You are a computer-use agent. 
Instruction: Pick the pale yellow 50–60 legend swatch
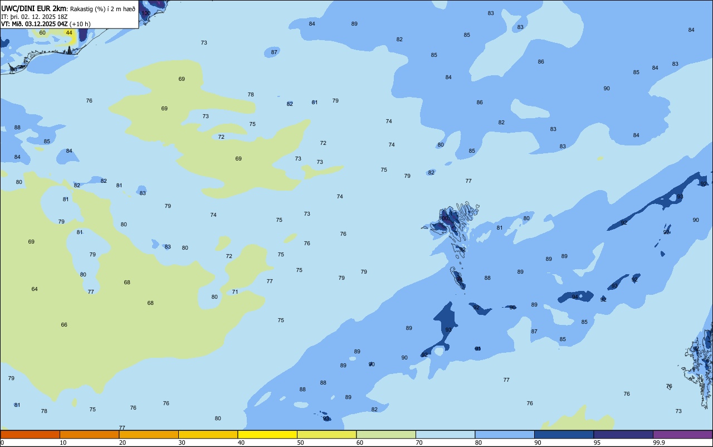pyautogui.click(x=326, y=434)
